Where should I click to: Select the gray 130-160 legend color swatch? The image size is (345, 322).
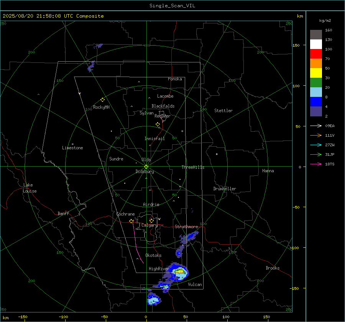(x=316, y=35)
